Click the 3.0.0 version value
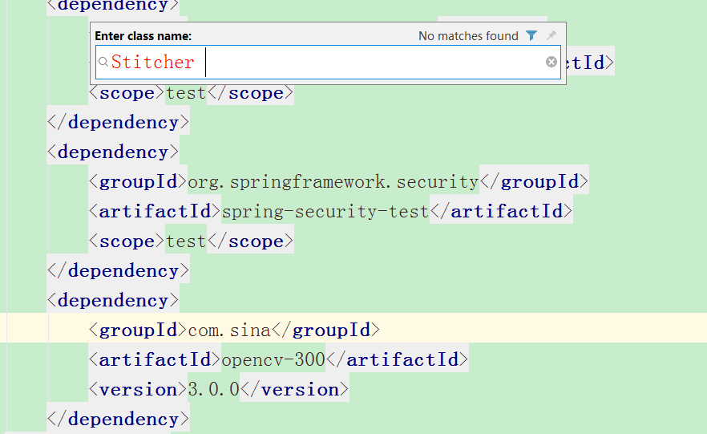The image size is (707, 434). pyautogui.click(x=213, y=389)
